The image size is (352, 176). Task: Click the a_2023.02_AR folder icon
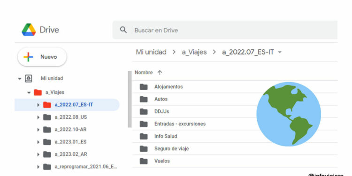(x=47, y=154)
